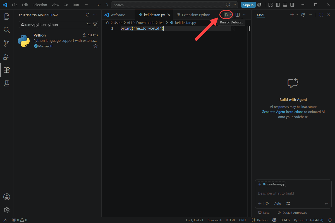Toggle the primary side bar
Screen dimensions: 335x223
pos(277,5)
